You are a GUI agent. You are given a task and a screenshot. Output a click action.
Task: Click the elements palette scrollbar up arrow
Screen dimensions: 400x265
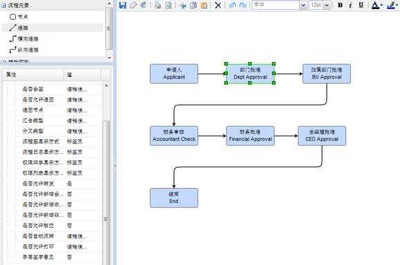click(x=109, y=3)
